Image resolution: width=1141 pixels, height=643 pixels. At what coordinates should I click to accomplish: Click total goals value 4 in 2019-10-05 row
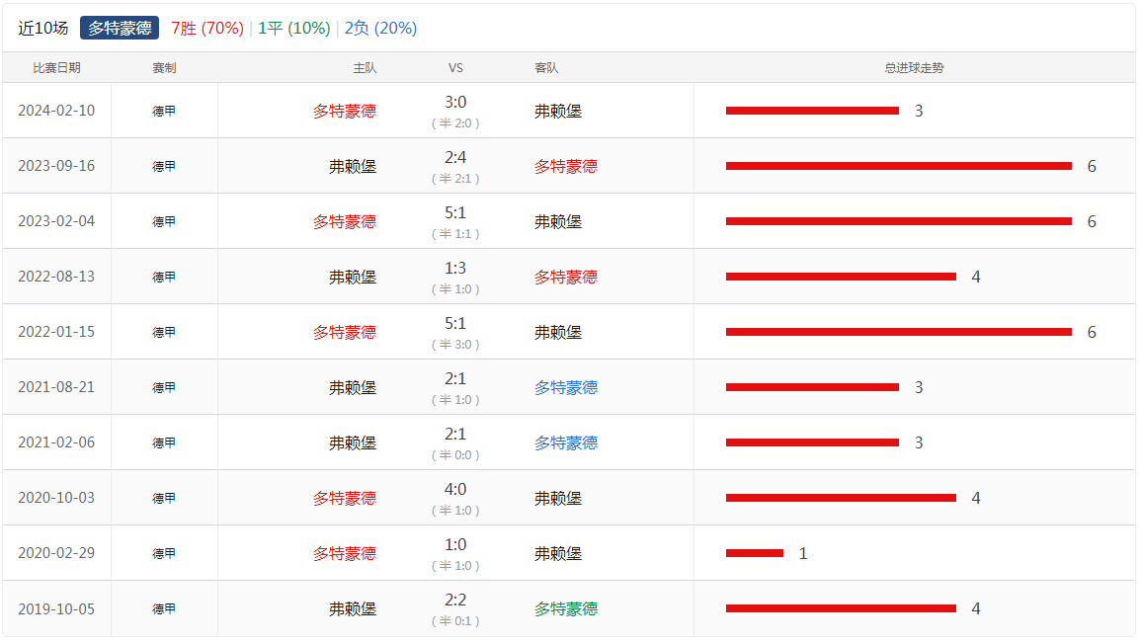tap(976, 608)
